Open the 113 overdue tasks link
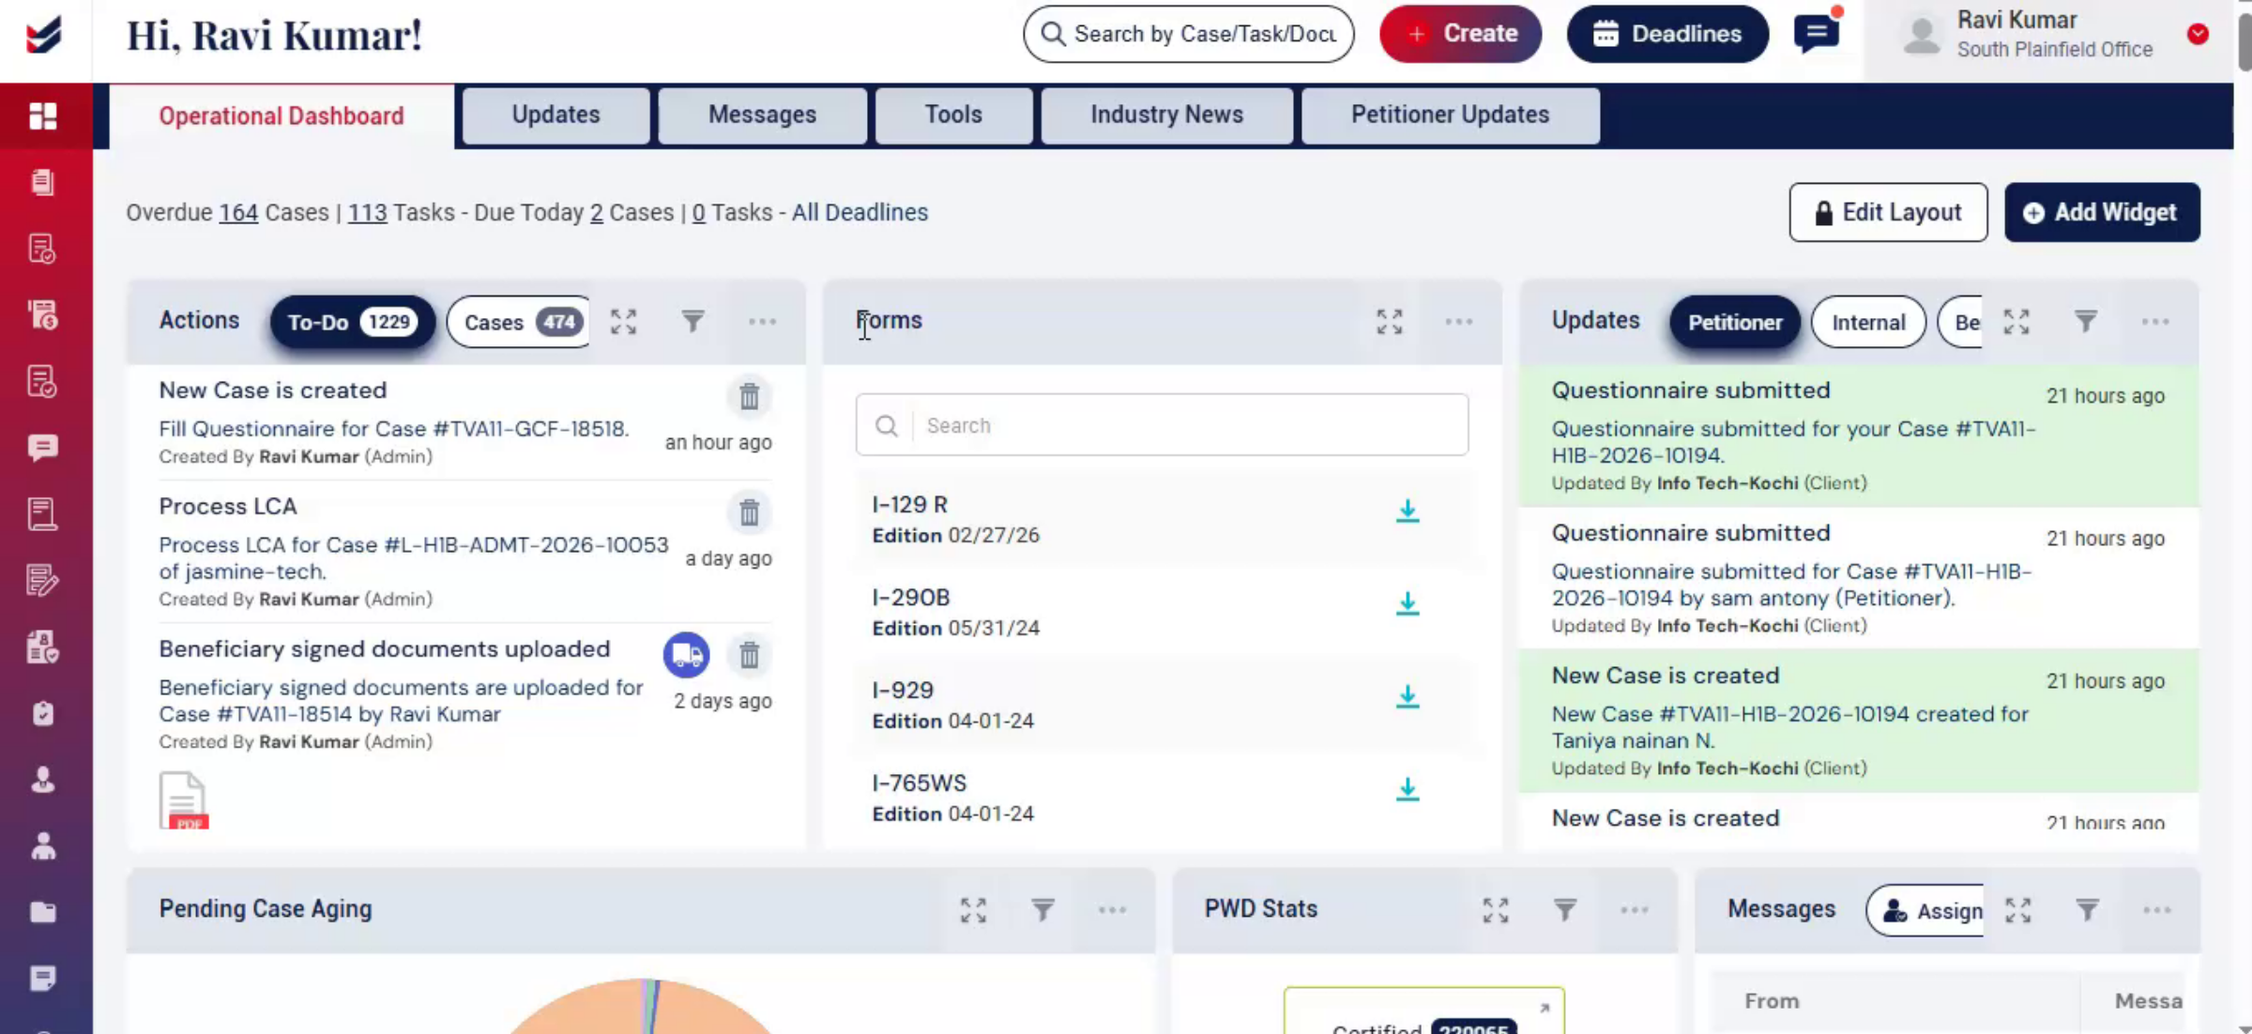 pos(367,213)
